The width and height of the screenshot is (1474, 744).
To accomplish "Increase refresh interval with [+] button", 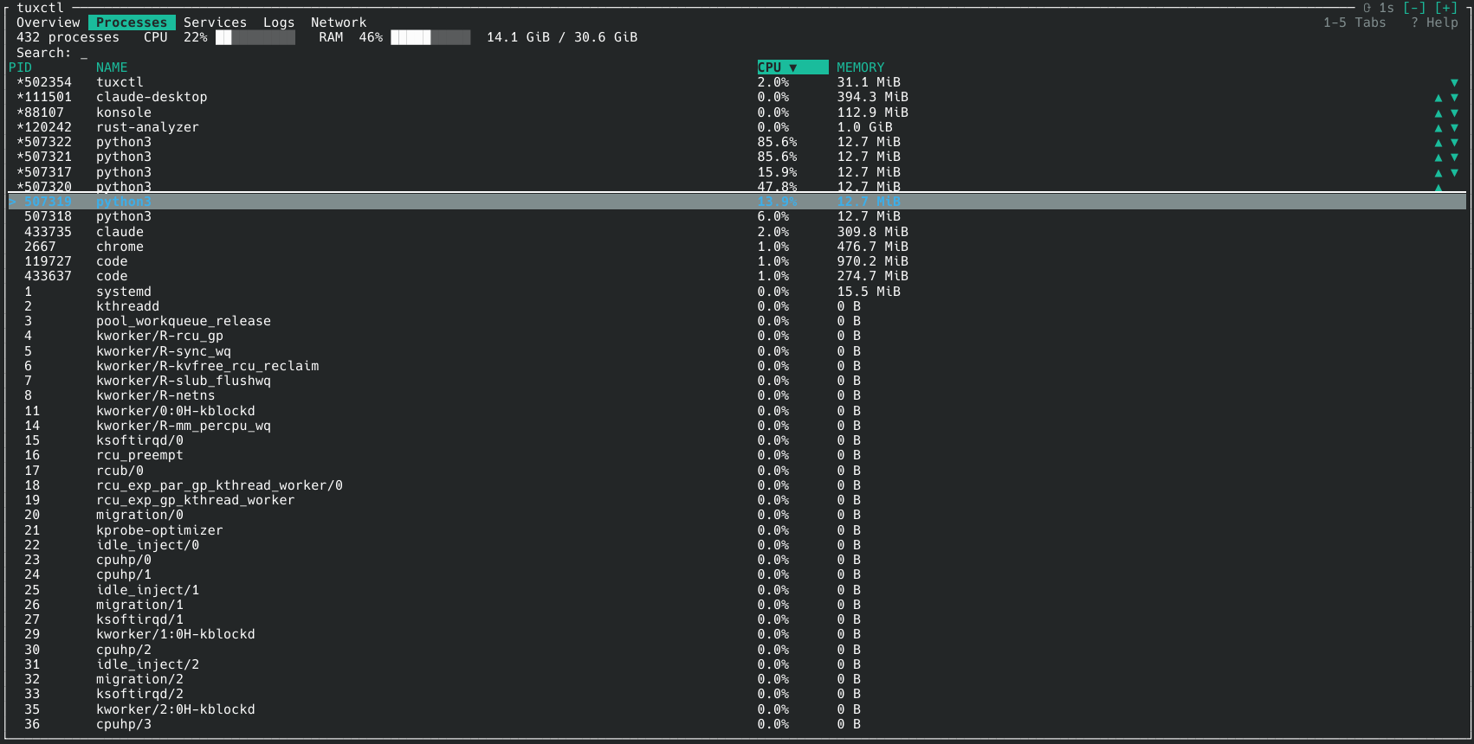I will tap(1446, 8).
